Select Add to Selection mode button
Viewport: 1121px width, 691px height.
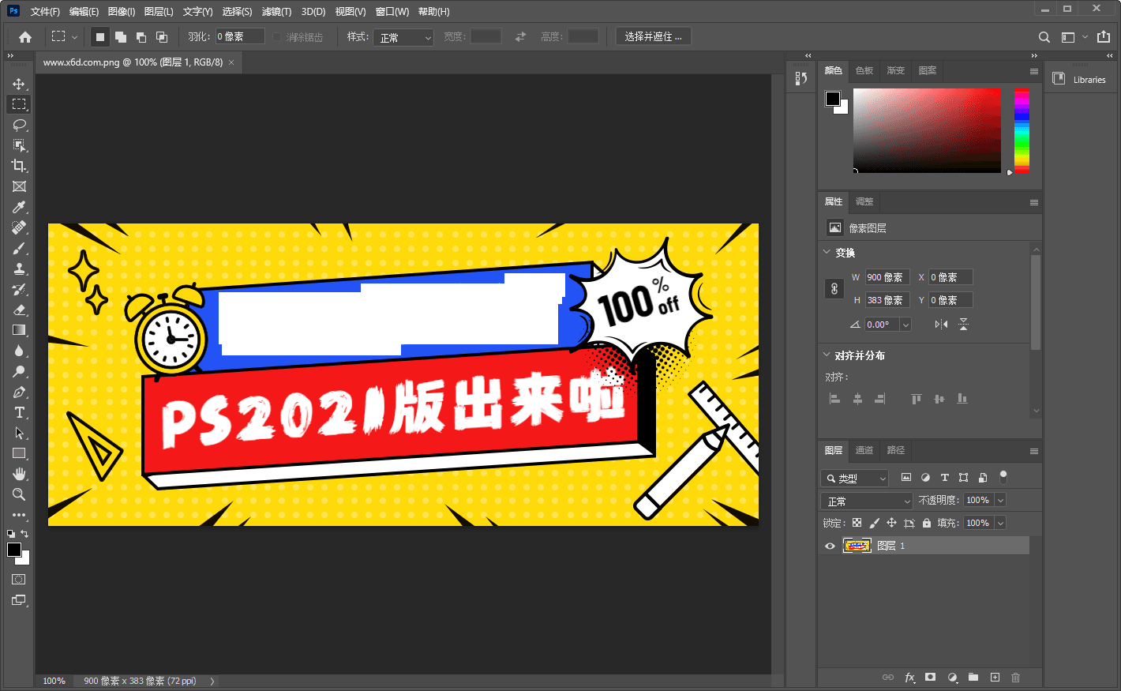(121, 37)
